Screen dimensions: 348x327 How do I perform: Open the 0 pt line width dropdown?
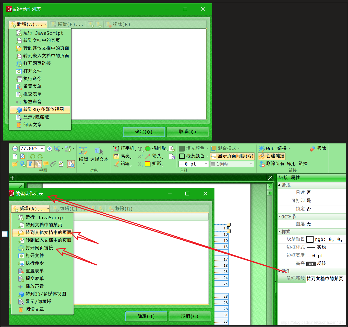pos(206,164)
